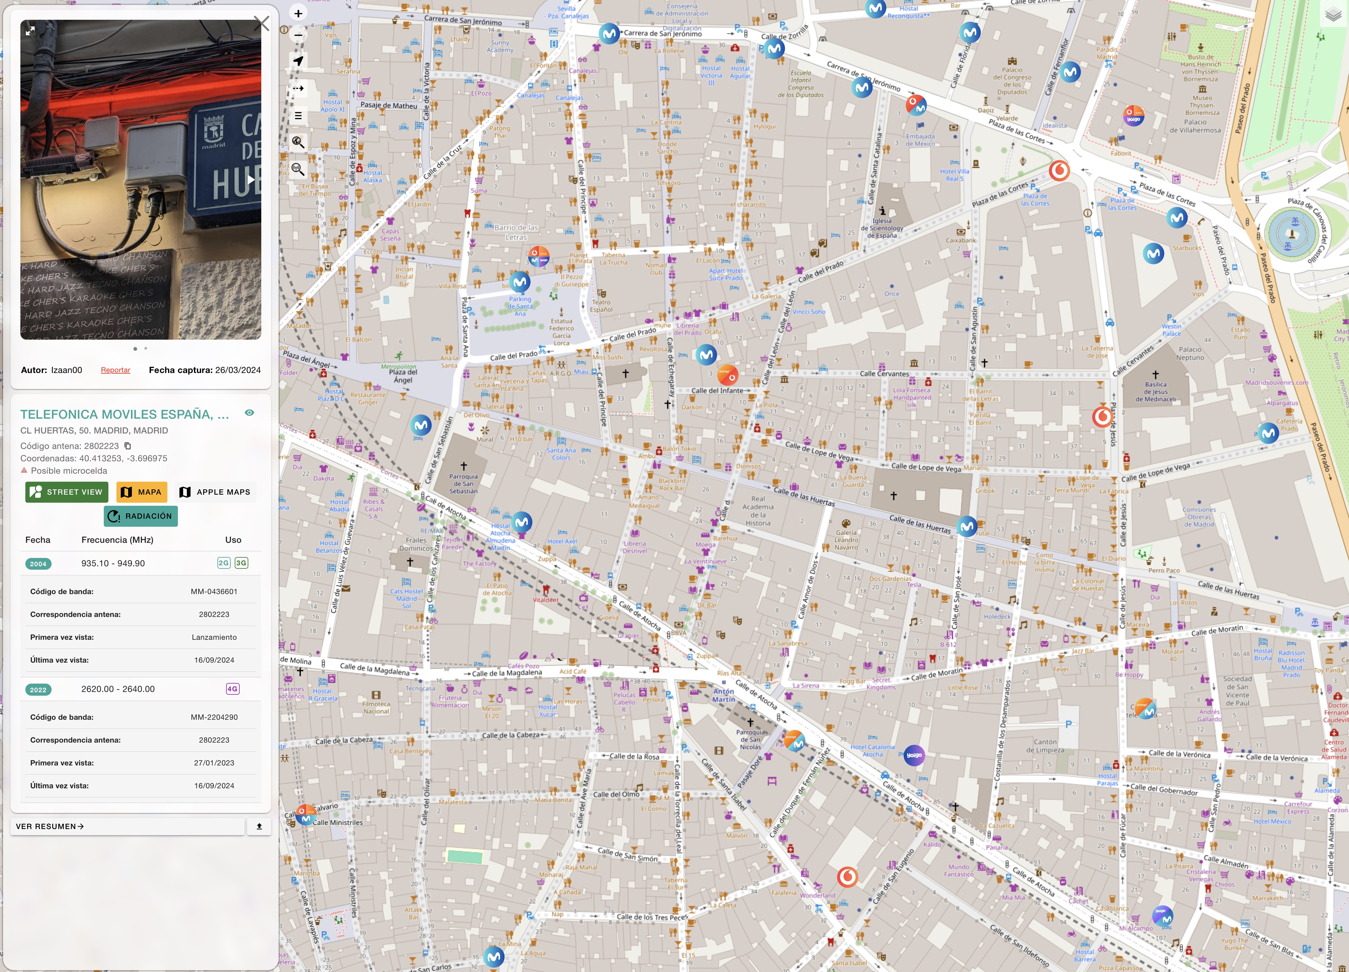The width and height of the screenshot is (1349, 972).
Task: Click the antenna photo thumbnail
Action: (141, 179)
